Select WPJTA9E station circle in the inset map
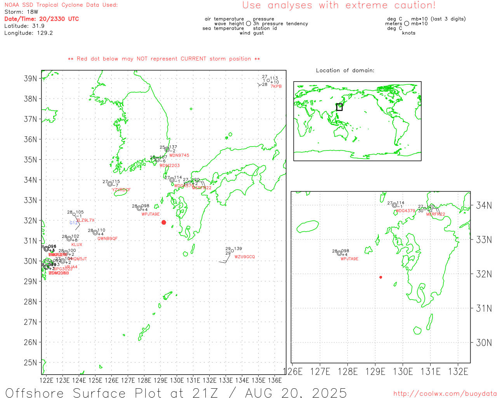This screenshot has width=497, height=398. 339,253
